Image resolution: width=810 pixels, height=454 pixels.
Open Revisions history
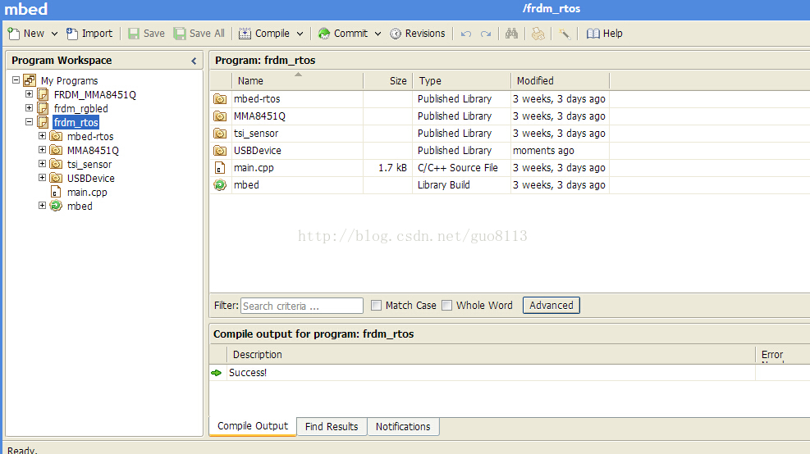[x=418, y=34]
